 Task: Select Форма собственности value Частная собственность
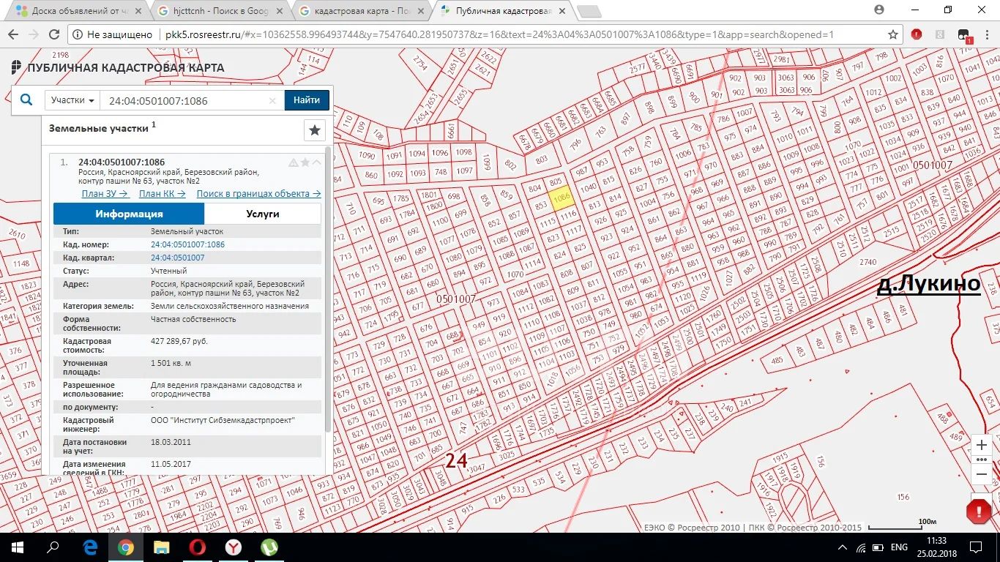click(193, 319)
